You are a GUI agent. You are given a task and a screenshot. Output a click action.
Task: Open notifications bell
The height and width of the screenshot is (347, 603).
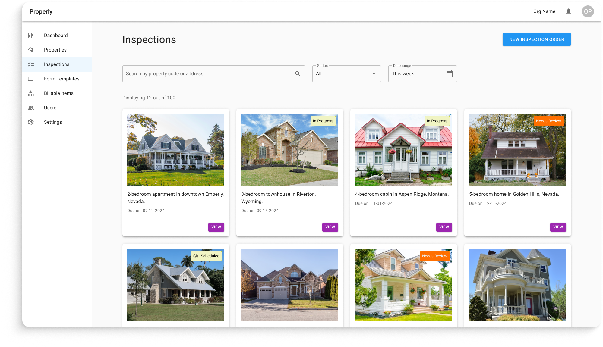click(569, 11)
